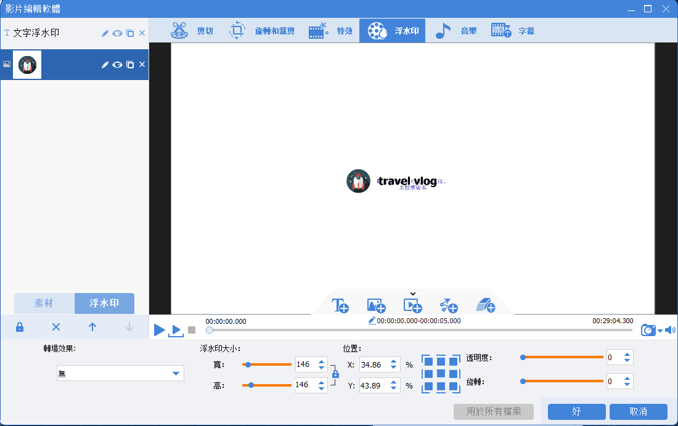Align watermark to center in position grid
Image resolution: width=678 pixels, height=426 pixels.
click(441, 374)
